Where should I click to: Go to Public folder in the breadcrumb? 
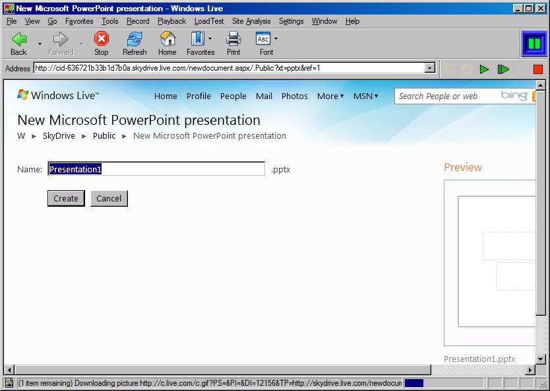coord(104,135)
